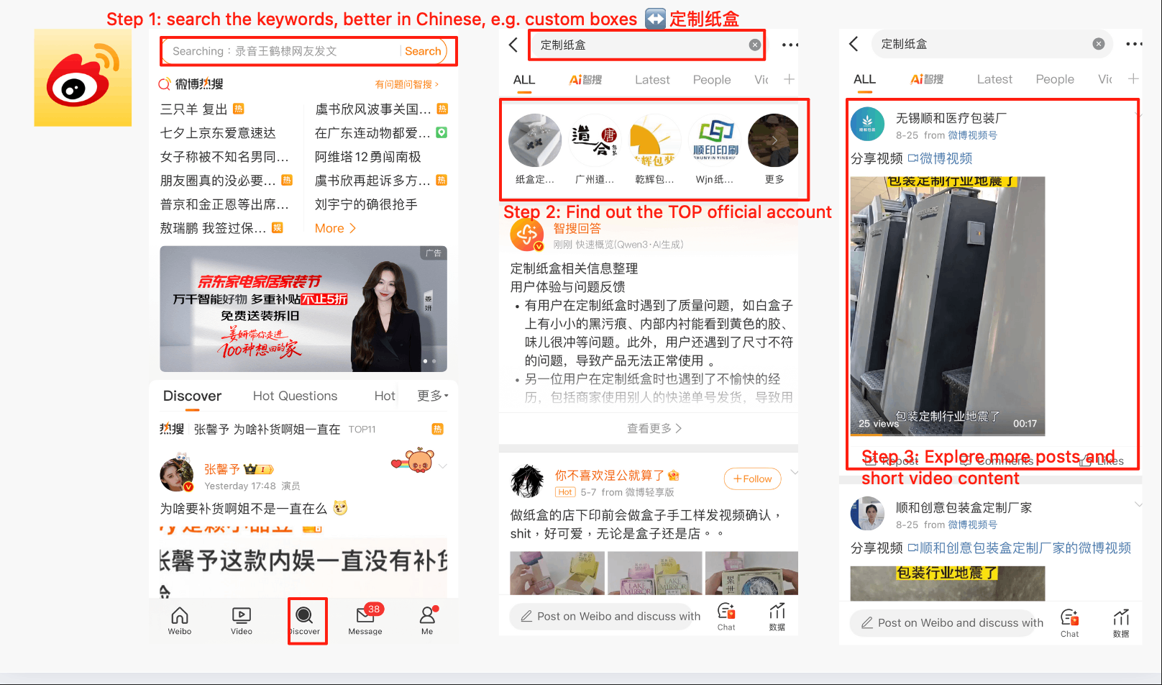The width and height of the screenshot is (1162, 685).
Task: Switch to Latest tab on right screen
Action: pos(994,79)
